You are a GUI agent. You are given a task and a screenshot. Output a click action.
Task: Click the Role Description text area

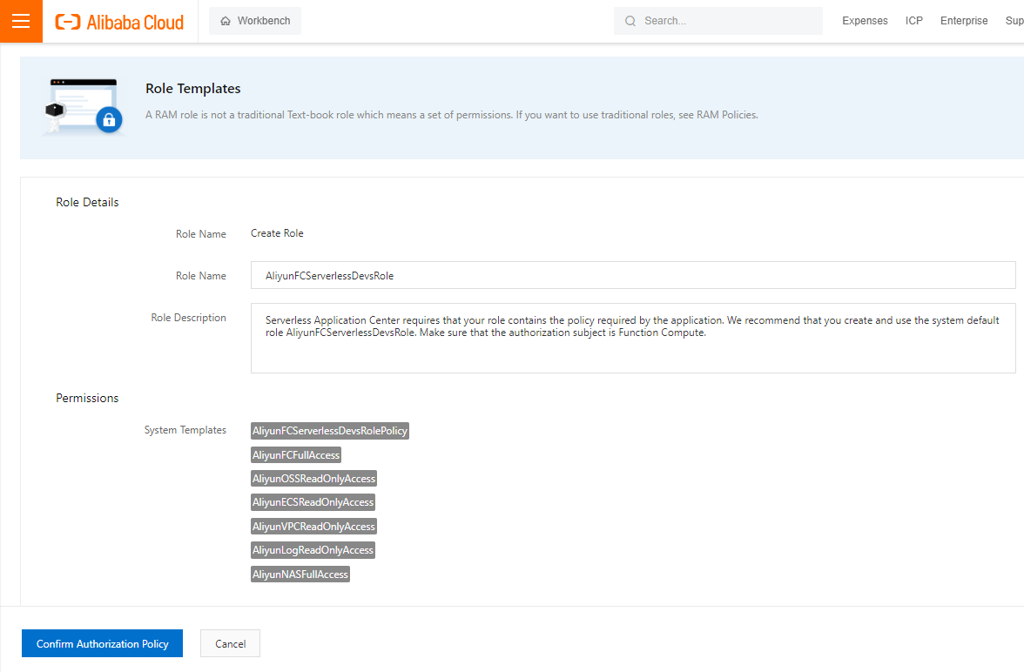[633, 339]
